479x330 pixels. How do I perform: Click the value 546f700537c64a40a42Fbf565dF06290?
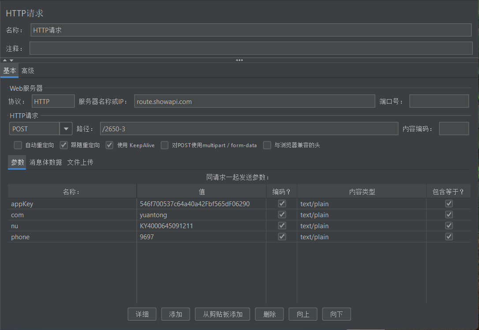coord(195,204)
